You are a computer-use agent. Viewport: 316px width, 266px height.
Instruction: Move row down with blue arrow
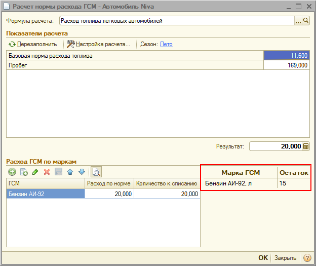(82, 172)
